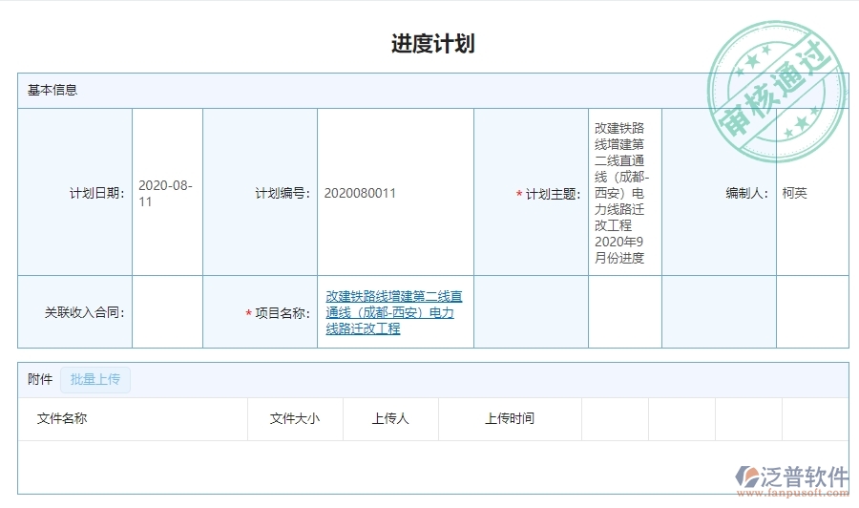Open the 改建铁路线增建第二线直通线 project link

[394, 312]
